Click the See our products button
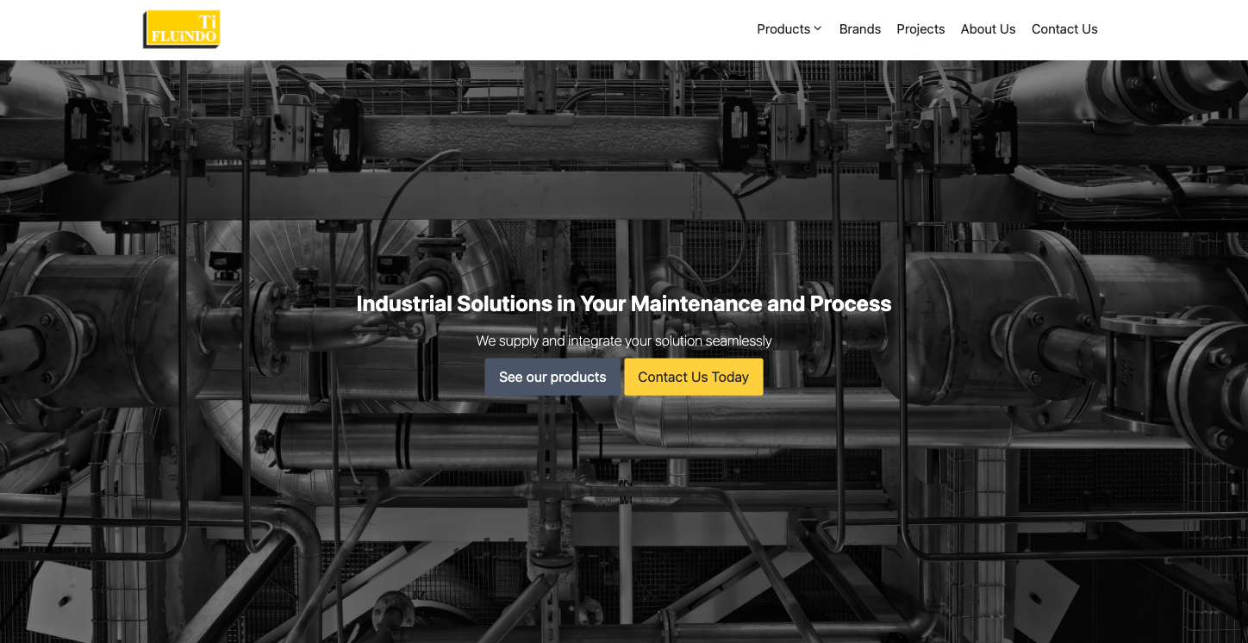 tap(552, 378)
